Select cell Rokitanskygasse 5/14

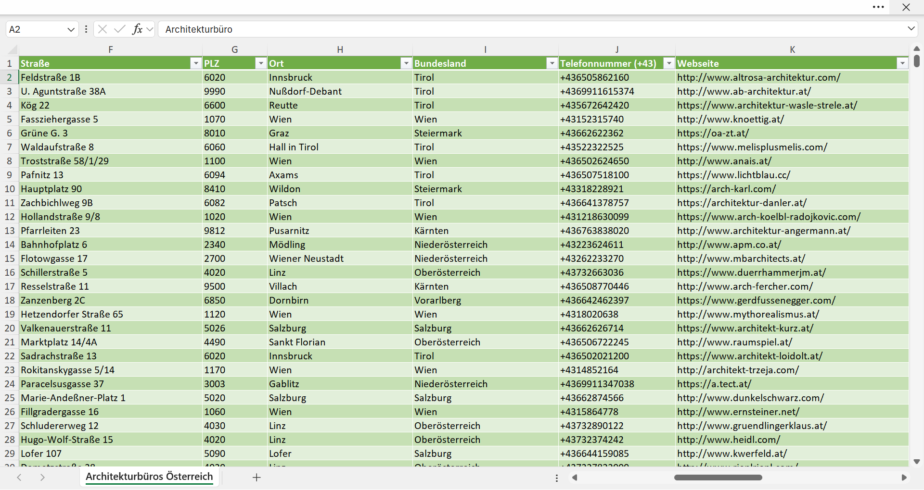click(111, 370)
